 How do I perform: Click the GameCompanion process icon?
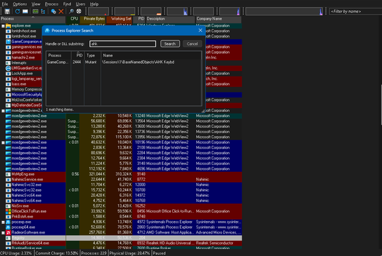click(x=8, y=41)
